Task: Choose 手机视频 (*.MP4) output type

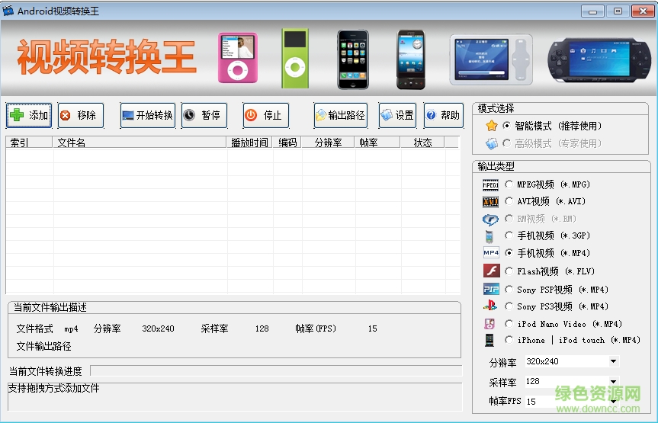Action: (x=509, y=252)
